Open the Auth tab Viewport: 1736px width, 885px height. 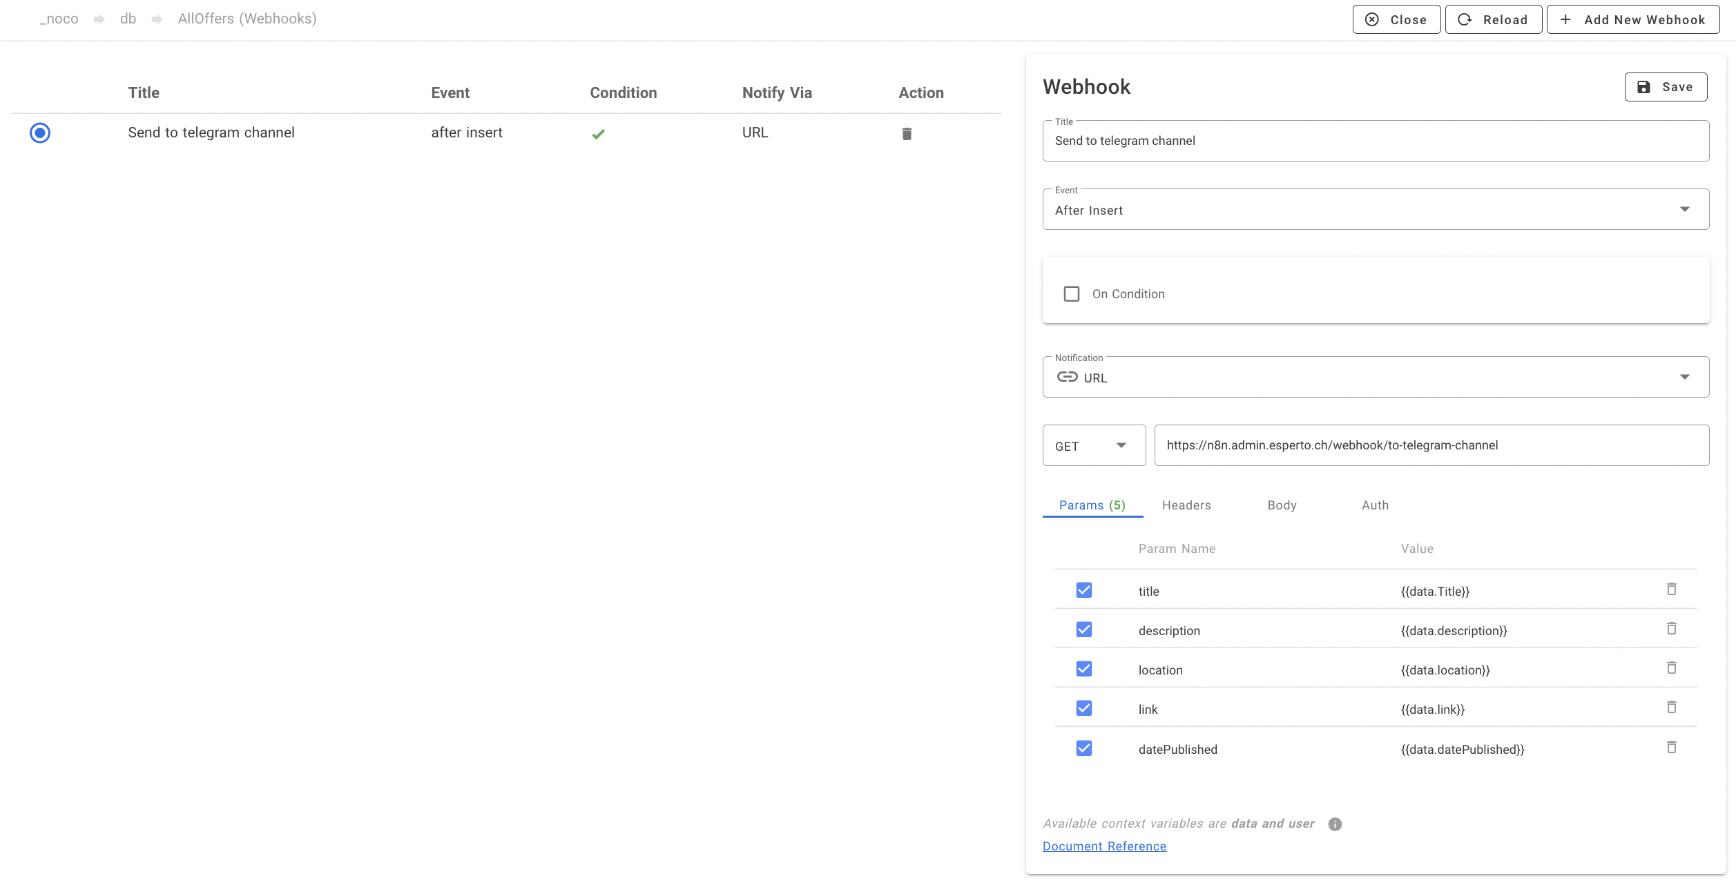tap(1374, 505)
